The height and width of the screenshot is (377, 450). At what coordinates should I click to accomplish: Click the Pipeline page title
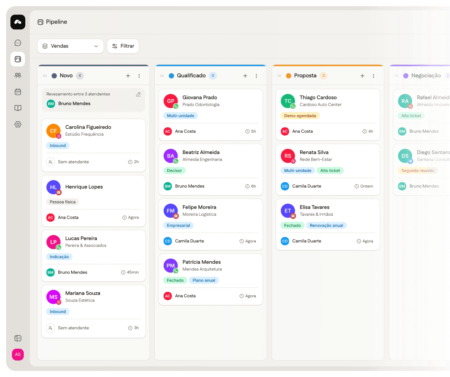pos(56,22)
